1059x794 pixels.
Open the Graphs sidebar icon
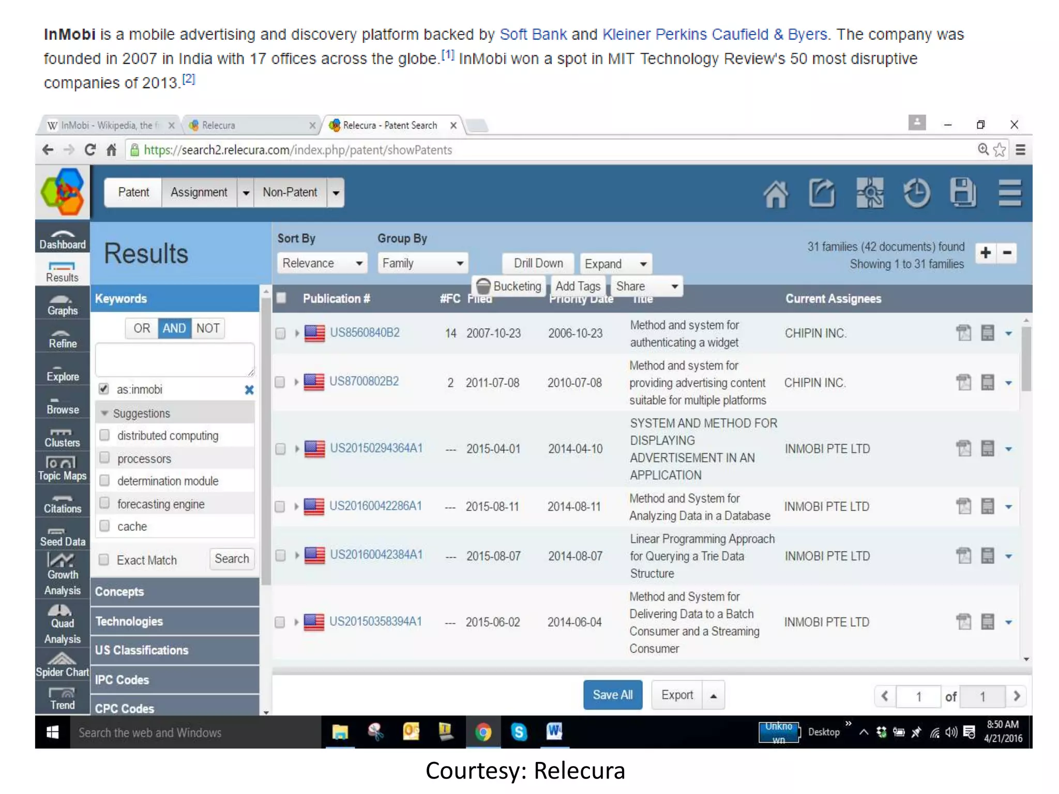click(x=63, y=305)
